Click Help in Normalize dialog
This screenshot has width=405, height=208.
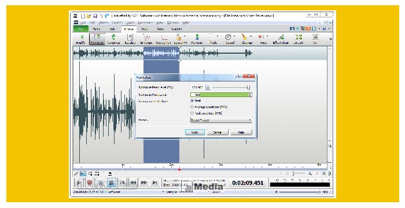(x=241, y=132)
